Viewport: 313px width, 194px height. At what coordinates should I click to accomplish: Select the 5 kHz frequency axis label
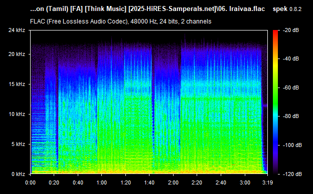(18, 144)
